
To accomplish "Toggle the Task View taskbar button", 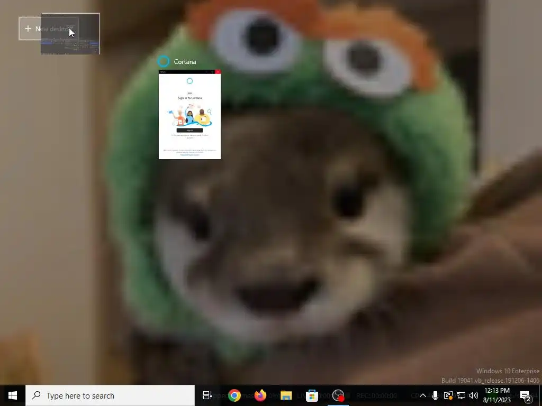I will (x=207, y=395).
